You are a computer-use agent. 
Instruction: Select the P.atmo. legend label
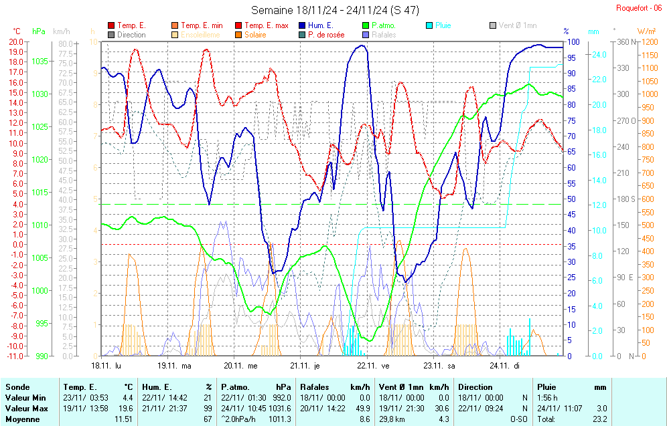click(384, 25)
